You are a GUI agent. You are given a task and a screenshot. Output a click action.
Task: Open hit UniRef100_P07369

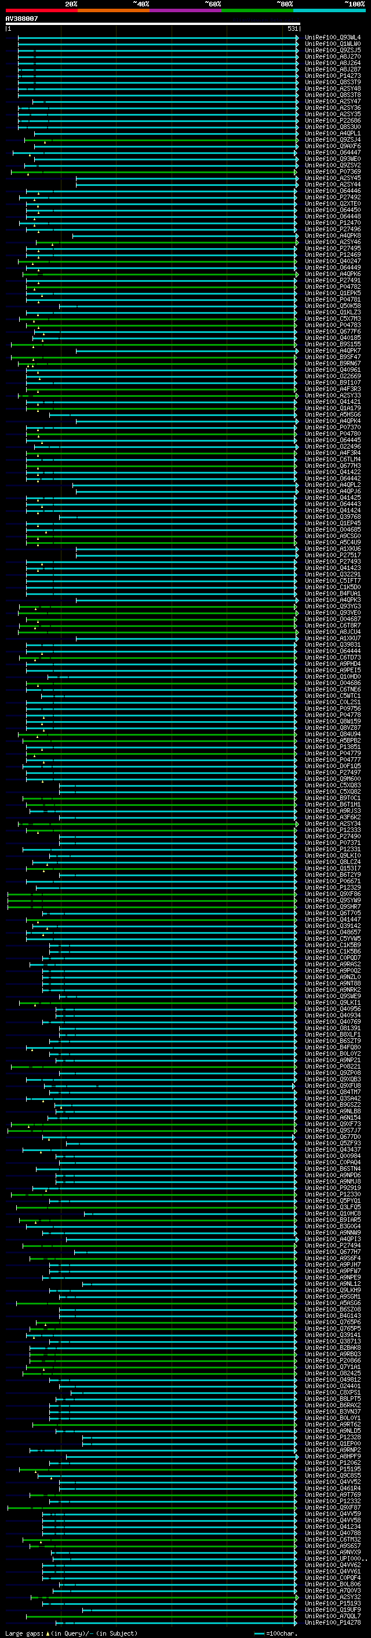(x=333, y=171)
